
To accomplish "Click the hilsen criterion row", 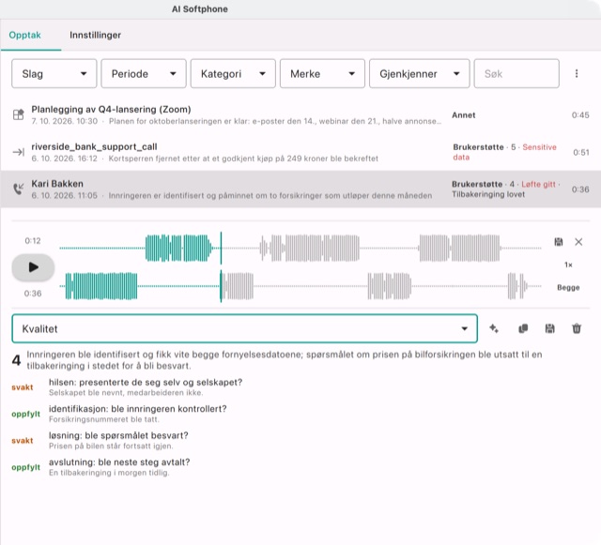I will (x=300, y=387).
